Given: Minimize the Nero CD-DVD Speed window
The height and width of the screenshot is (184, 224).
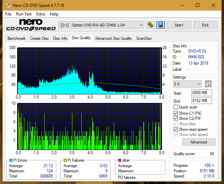Looking at the screenshot, I should 182,5.
